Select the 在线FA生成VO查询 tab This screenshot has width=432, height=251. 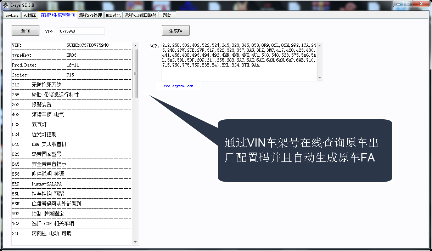(x=57, y=15)
